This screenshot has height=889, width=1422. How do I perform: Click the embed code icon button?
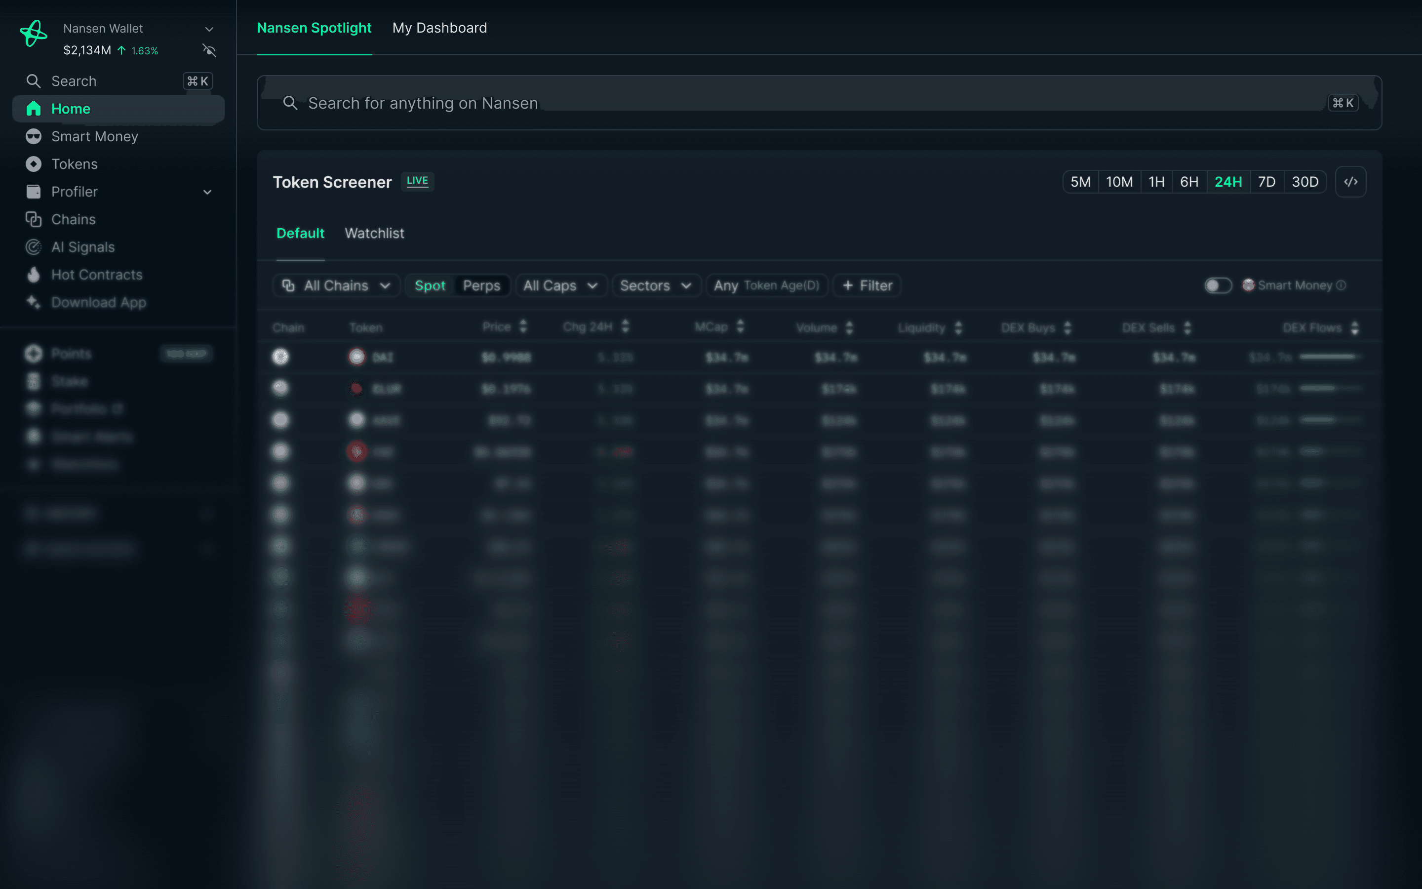tap(1350, 182)
